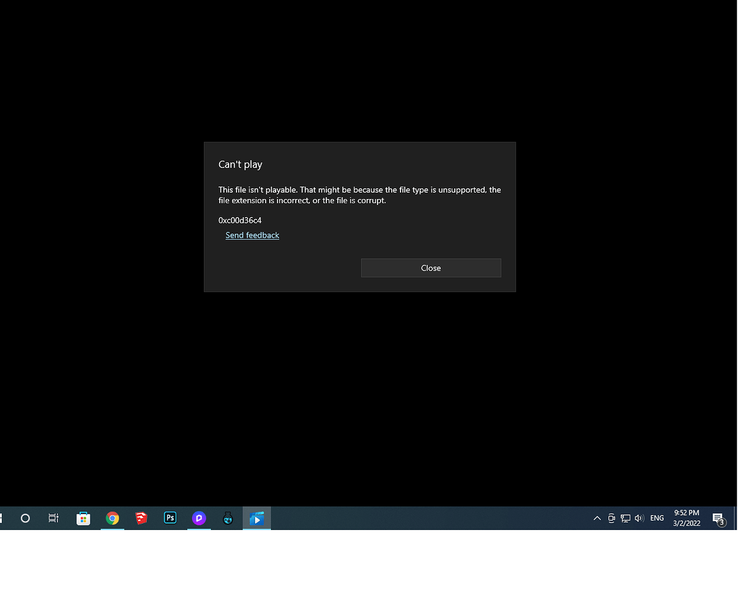Image resolution: width=754 pixels, height=603 pixels.
Task: Open Task View
Action: (x=53, y=518)
